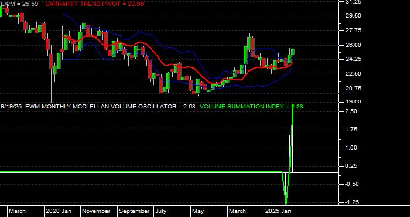Select the March label preceding 2025 Jan
Screen dimensions: 410x217
tap(237, 211)
